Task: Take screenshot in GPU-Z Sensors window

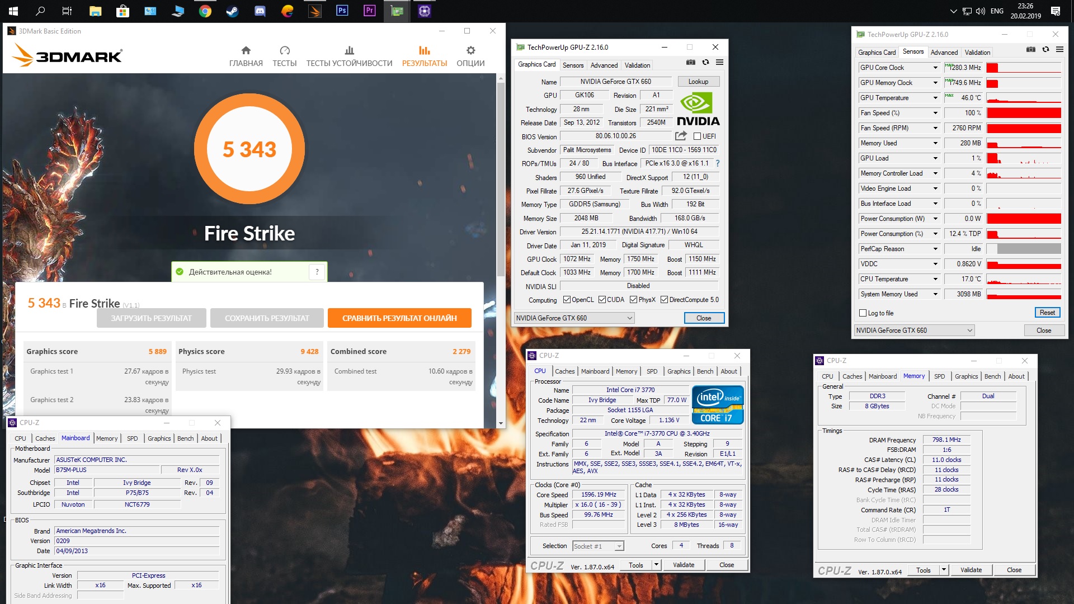Action: (1031, 49)
